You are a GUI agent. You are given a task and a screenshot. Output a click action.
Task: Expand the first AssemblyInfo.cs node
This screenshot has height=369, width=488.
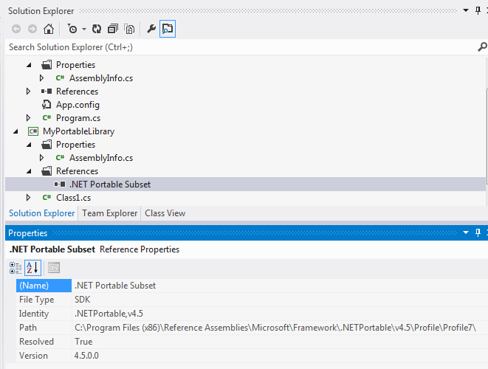[x=41, y=78]
